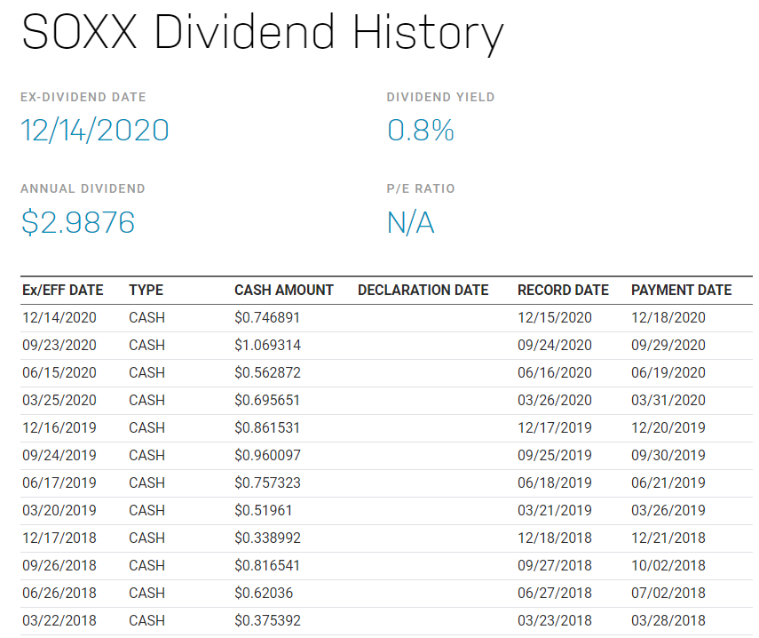Select ex date cell 12/14/2020 in table
This screenshot has height=638, width=759.
tap(59, 317)
